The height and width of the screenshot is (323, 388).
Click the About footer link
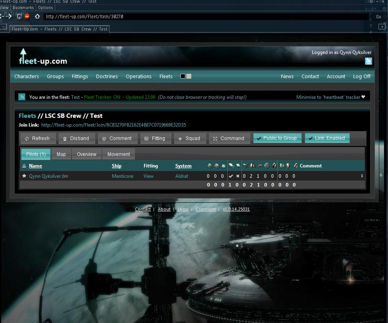[x=164, y=209]
